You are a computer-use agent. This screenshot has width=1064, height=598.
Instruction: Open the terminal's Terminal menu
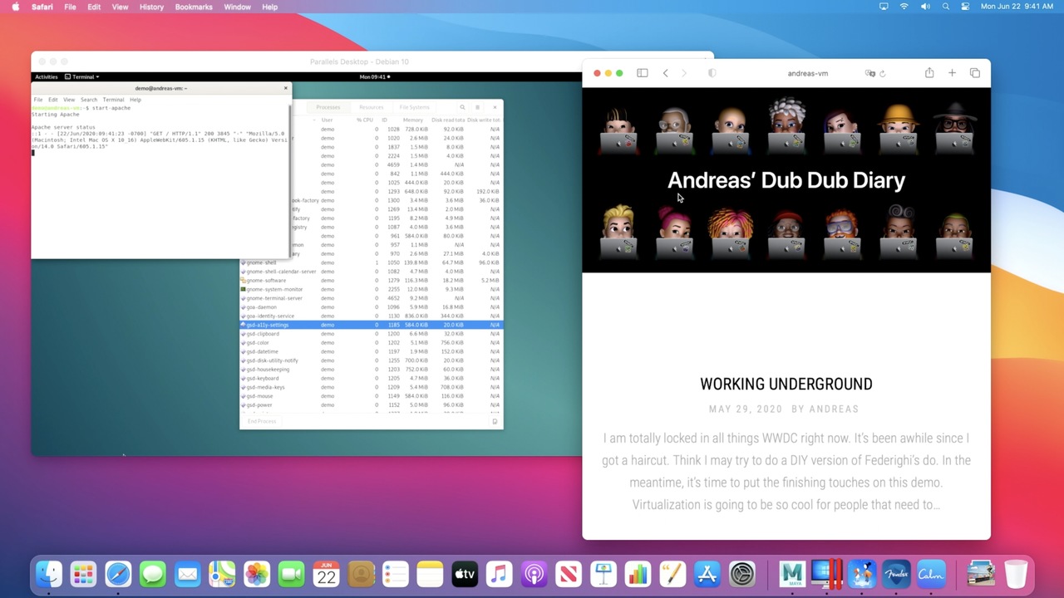(x=113, y=100)
